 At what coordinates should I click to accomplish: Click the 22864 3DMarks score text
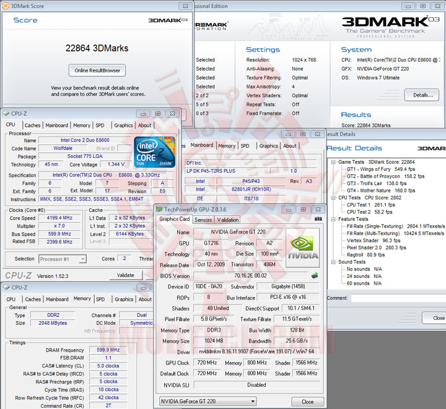tap(97, 48)
